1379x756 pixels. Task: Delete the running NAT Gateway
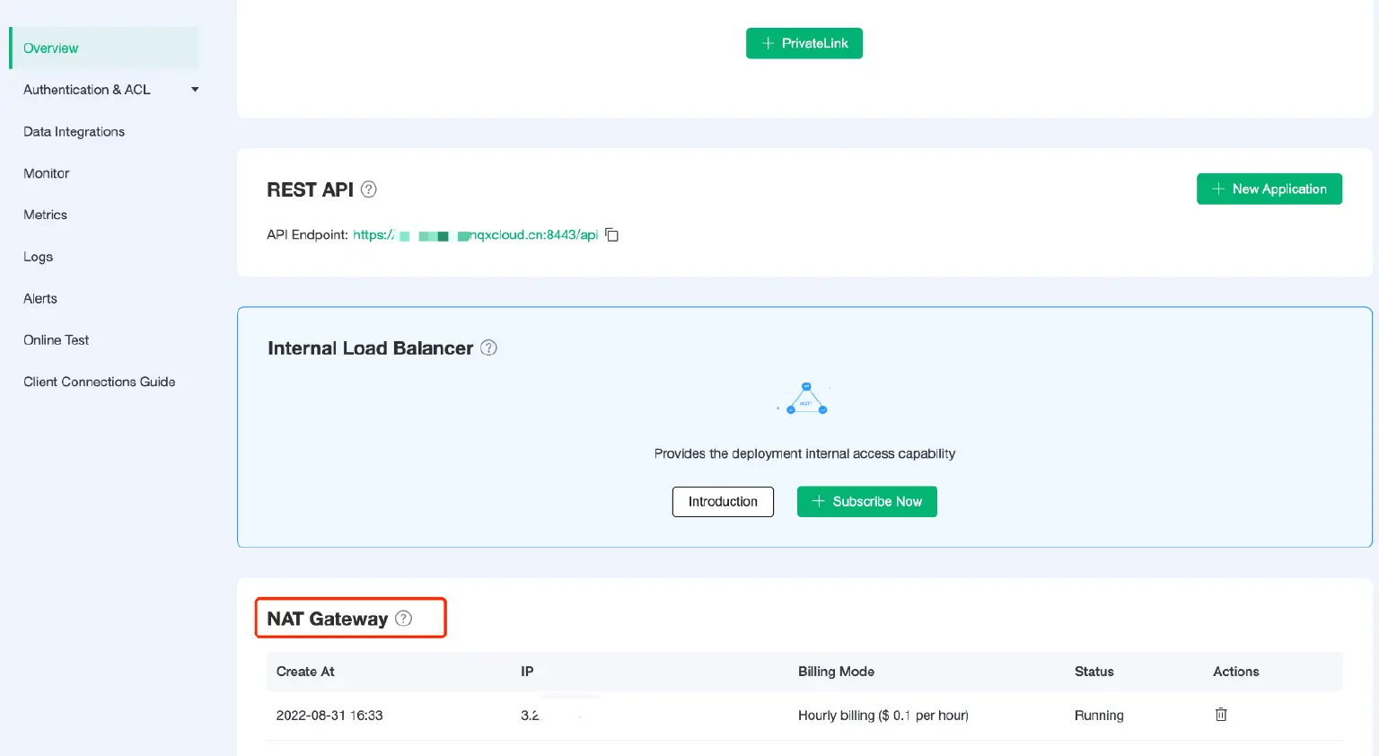coord(1221,714)
